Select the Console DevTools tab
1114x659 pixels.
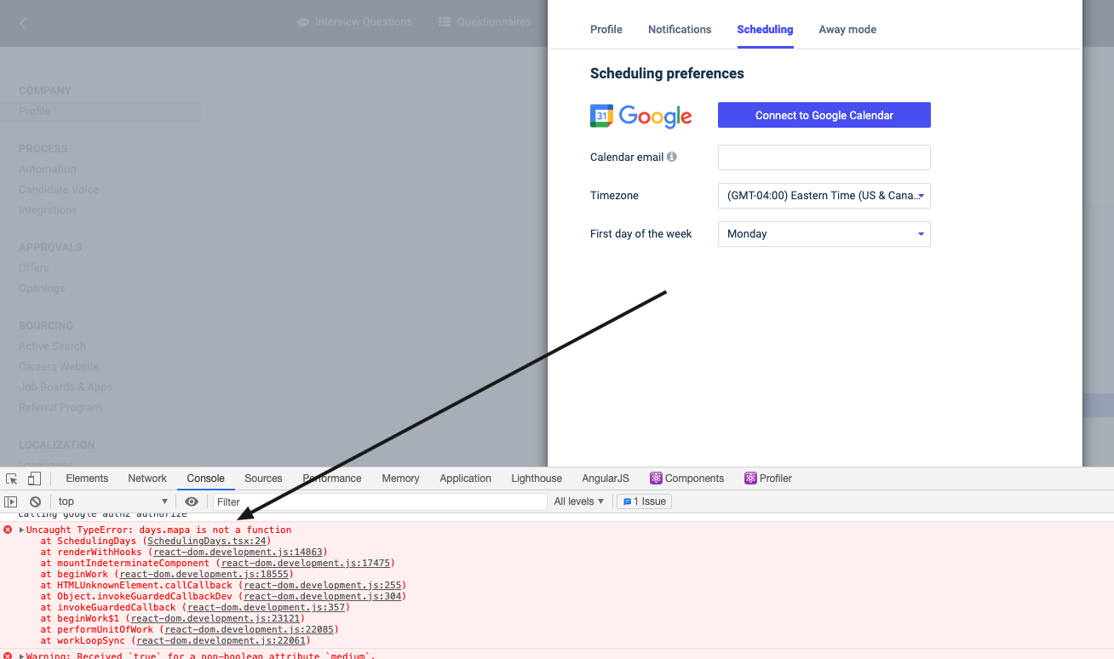click(x=206, y=478)
